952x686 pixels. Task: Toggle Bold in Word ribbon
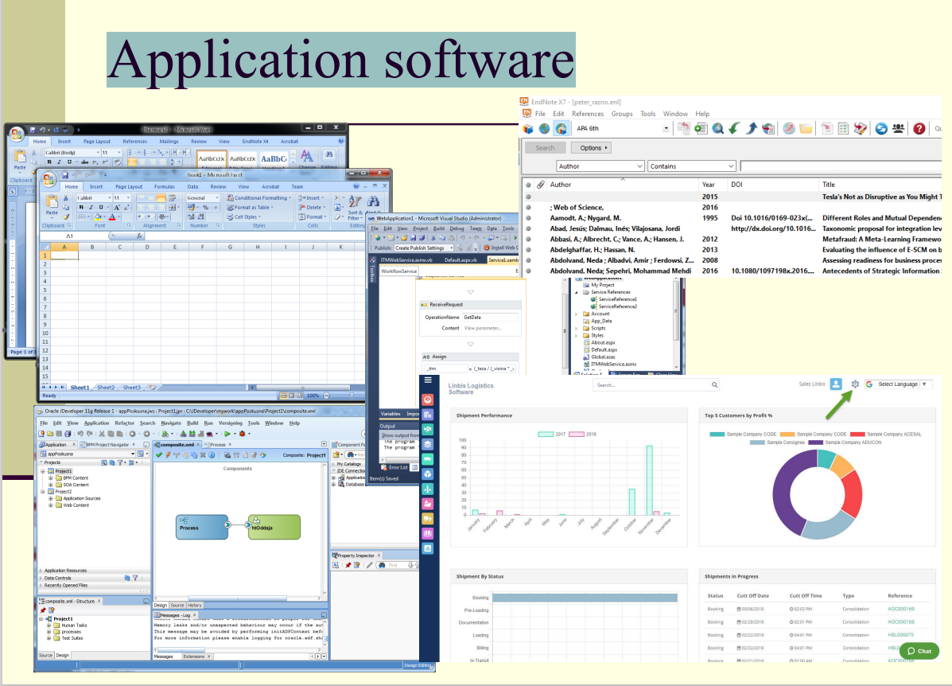pos(49,162)
